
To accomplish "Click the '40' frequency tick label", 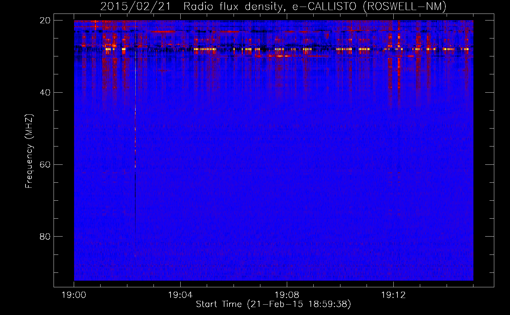I will click(x=45, y=93).
